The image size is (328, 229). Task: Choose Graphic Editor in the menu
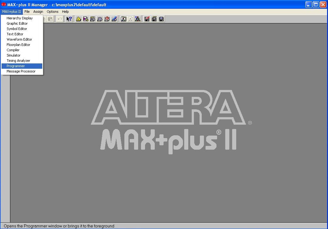click(x=22, y=23)
